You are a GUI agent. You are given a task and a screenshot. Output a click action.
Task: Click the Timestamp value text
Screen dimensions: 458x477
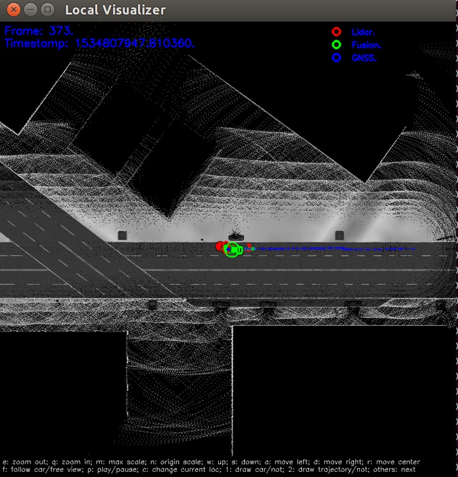point(135,43)
